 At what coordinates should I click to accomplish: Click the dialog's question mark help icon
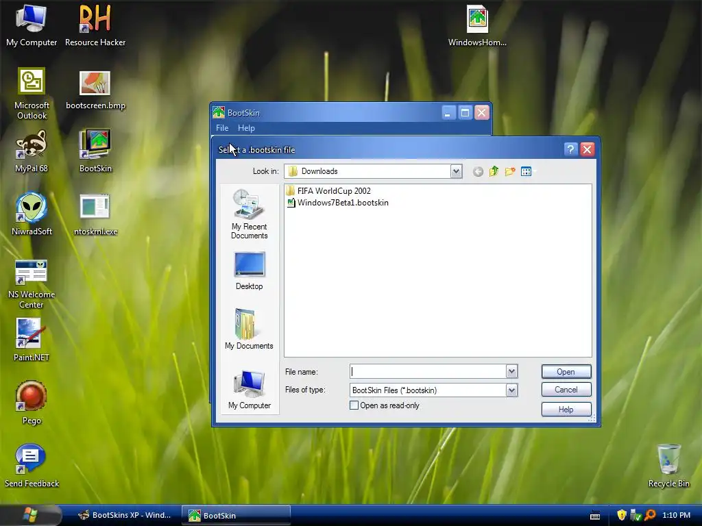[570, 149]
